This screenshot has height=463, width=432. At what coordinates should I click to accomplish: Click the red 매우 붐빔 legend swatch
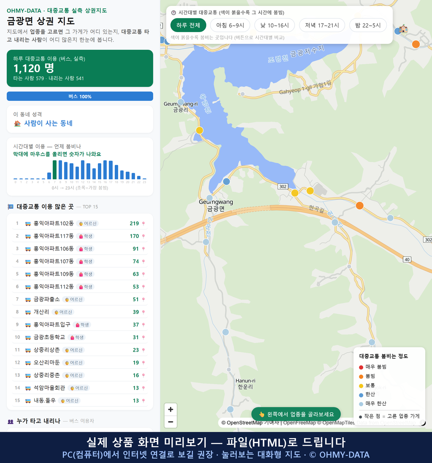[361, 367]
